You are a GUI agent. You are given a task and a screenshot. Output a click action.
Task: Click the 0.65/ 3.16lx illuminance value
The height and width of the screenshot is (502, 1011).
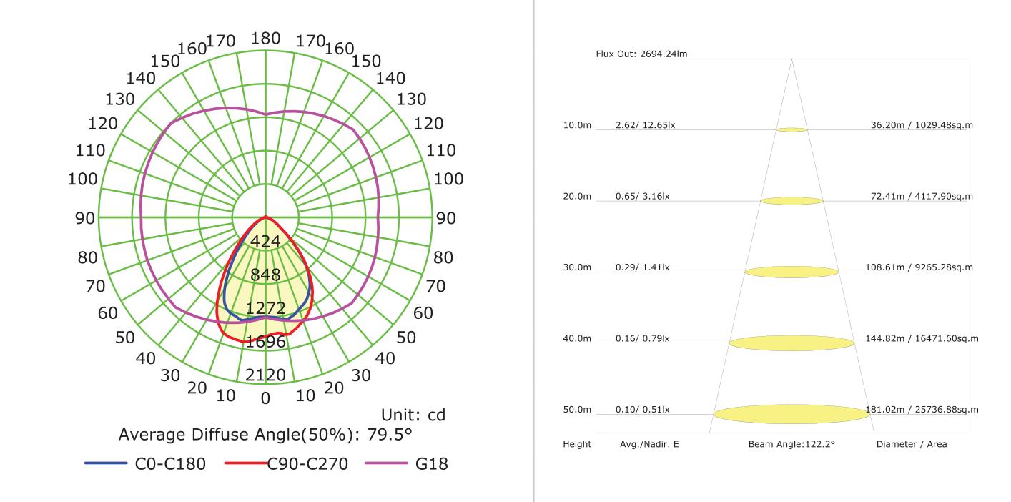[x=643, y=197]
